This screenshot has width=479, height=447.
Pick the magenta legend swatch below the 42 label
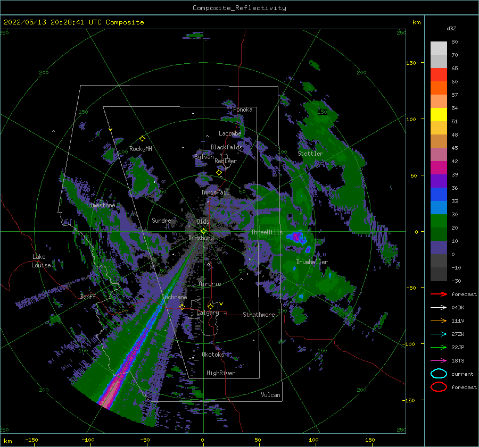point(439,167)
